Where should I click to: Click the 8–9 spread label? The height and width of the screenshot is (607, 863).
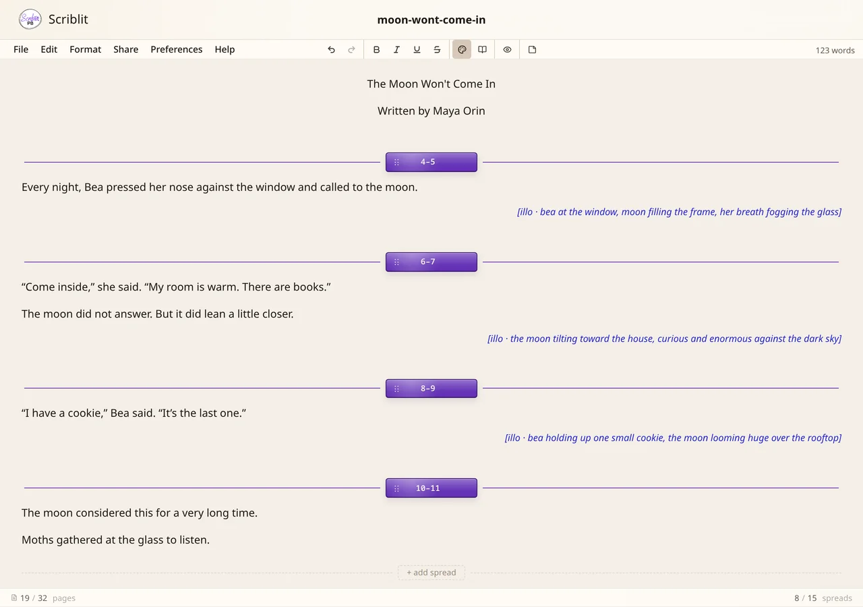[x=427, y=388]
